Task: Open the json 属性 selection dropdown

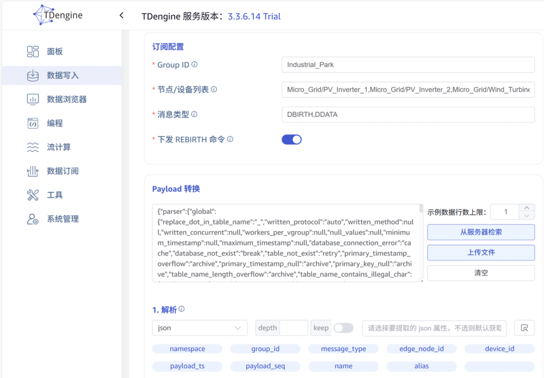Action: click(x=433, y=328)
